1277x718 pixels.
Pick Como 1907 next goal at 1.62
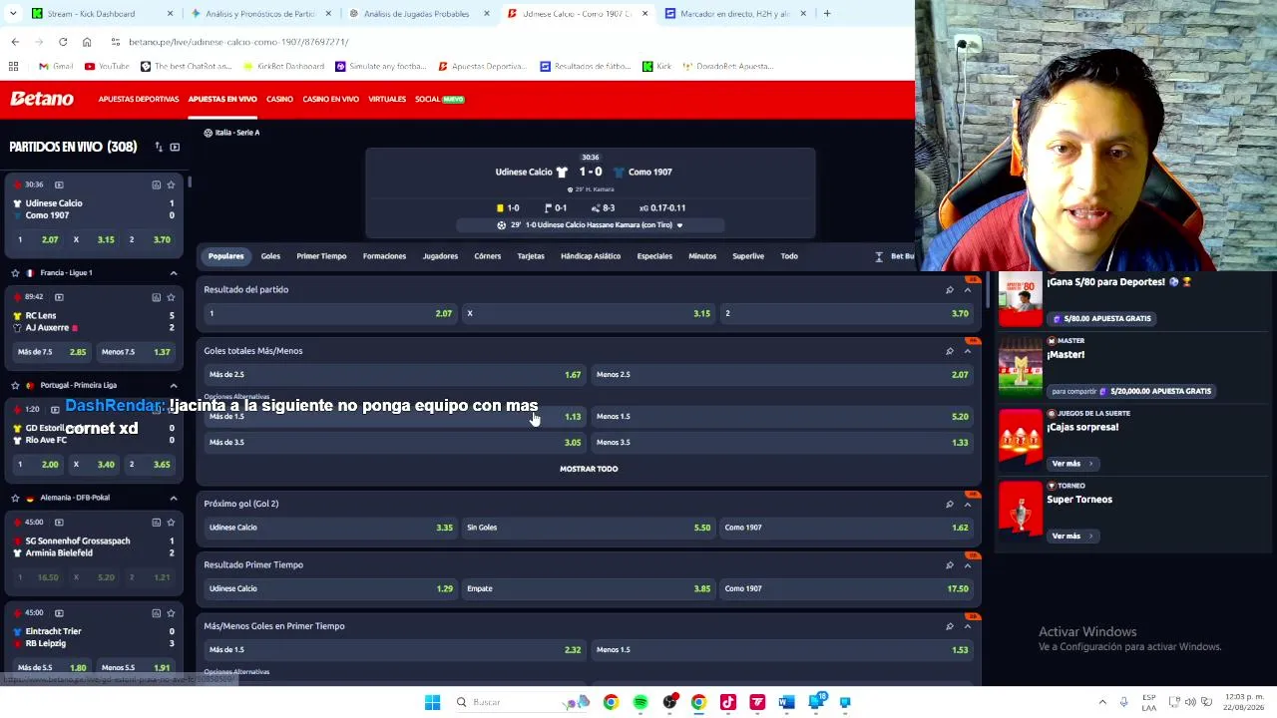(846, 528)
